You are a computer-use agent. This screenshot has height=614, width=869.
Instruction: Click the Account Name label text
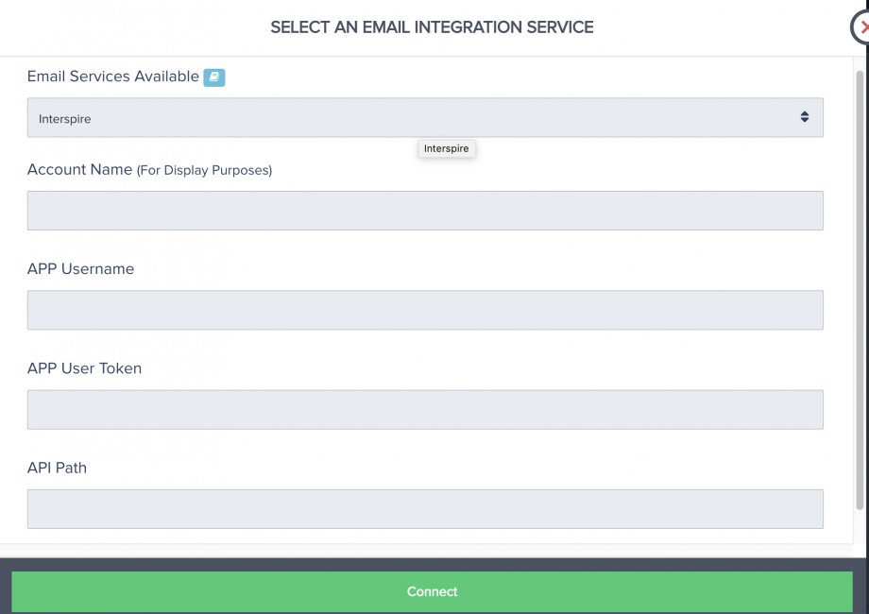point(79,170)
